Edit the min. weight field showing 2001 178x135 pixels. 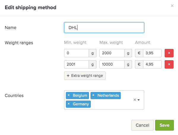click(x=77, y=64)
